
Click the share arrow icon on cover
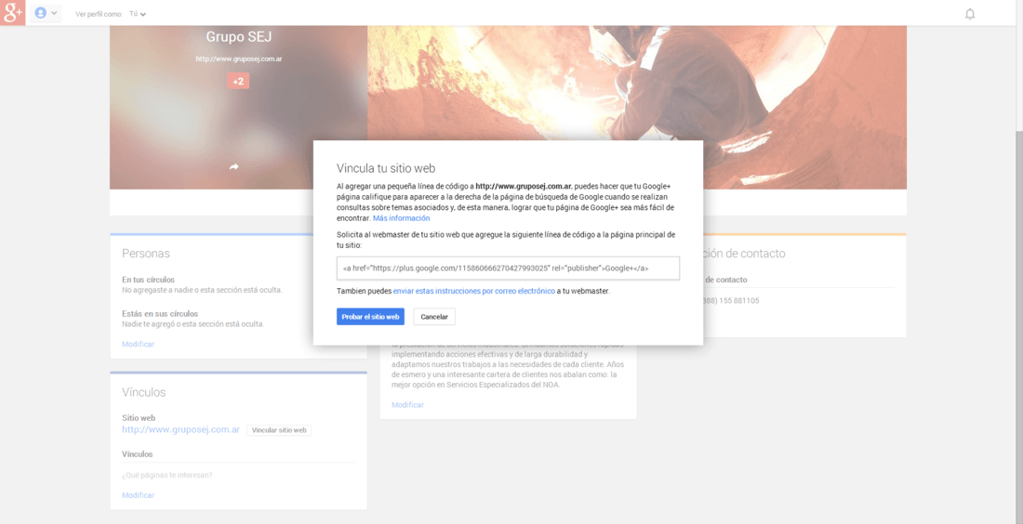pos(233,167)
